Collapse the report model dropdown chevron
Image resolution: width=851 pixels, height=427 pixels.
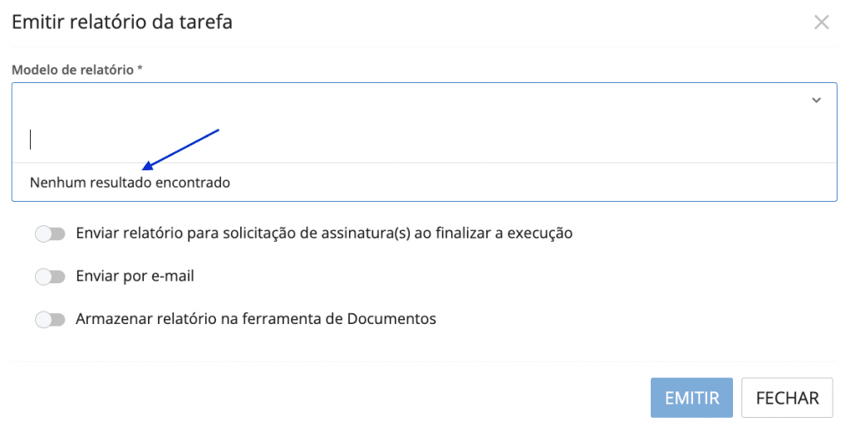pyautogui.click(x=816, y=100)
